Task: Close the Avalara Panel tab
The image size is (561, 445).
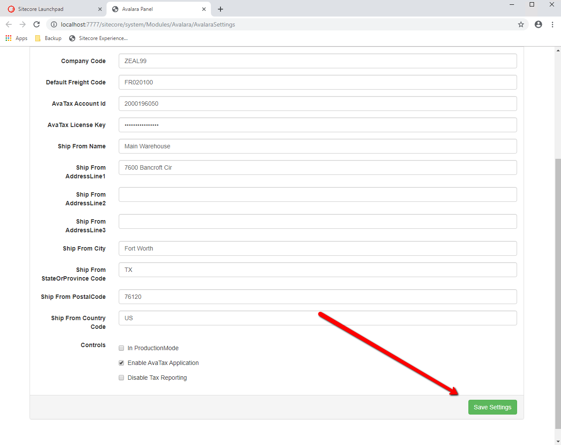Action: (x=204, y=9)
